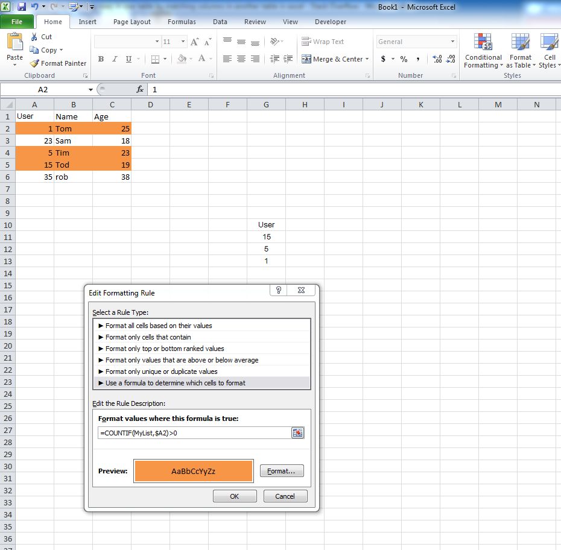Select 'Format all cells based on their values'
The image size is (561, 550).
click(201, 326)
